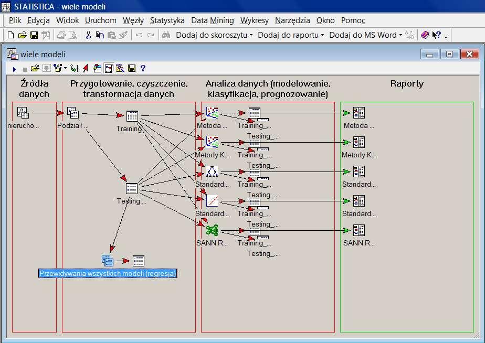Open the Okno menu

point(325,20)
